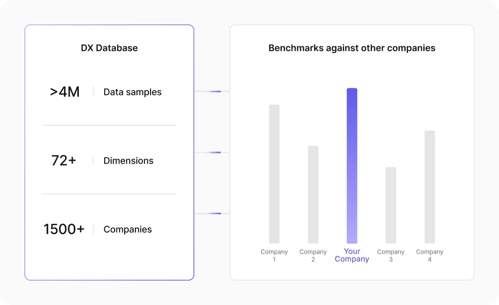This screenshot has height=305, width=499.
Task: Select the 1500+ statistic value
Action: point(64,229)
